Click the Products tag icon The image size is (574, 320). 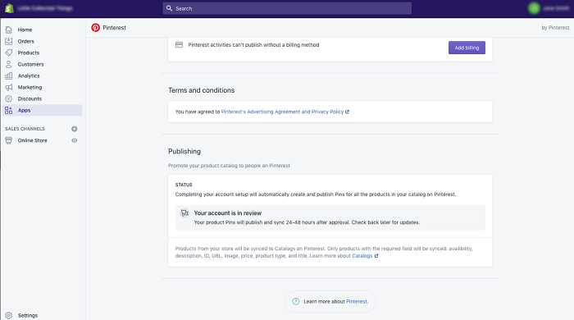point(9,53)
